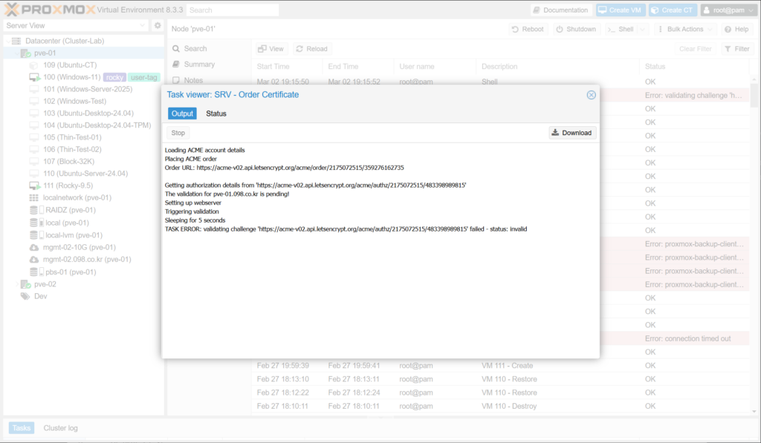This screenshot has width=761, height=443.
Task: Close the Task viewer dialog
Action: pyautogui.click(x=591, y=95)
